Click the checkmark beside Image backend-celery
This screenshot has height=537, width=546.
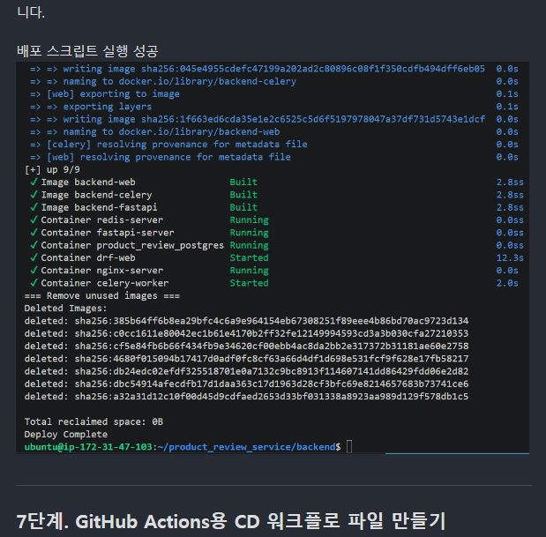click(x=34, y=195)
